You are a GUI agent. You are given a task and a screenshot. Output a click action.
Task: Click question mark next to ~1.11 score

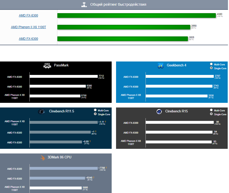point(105,122)
